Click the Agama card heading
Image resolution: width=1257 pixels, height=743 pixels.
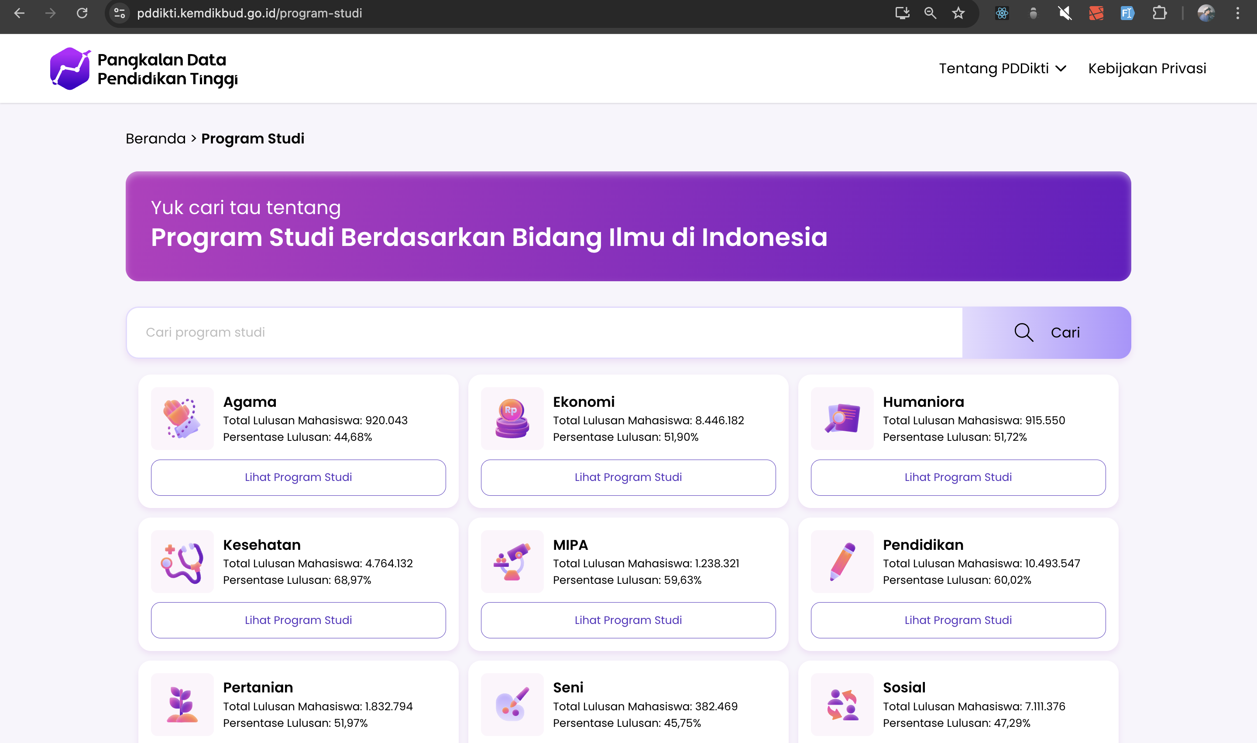click(x=250, y=402)
